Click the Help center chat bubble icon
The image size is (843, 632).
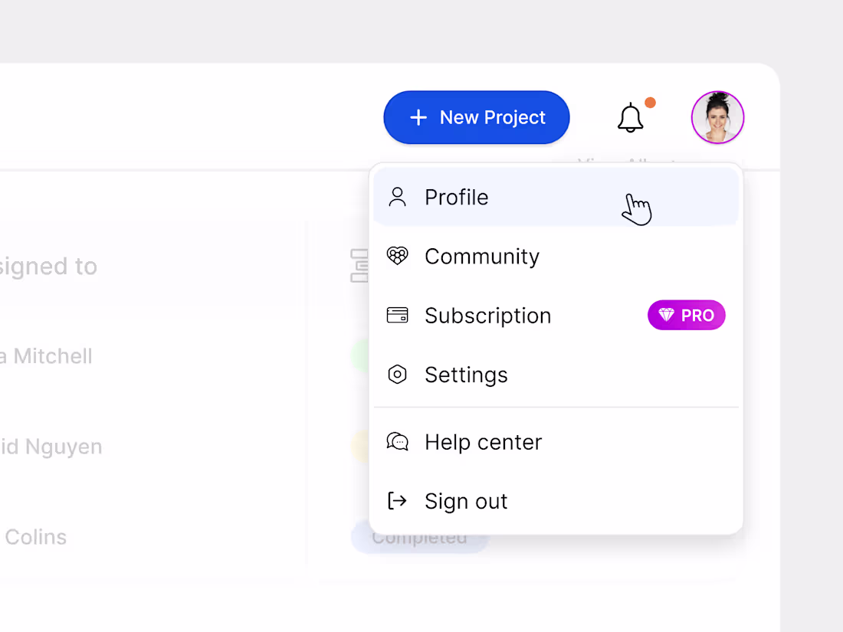click(397, 441)
